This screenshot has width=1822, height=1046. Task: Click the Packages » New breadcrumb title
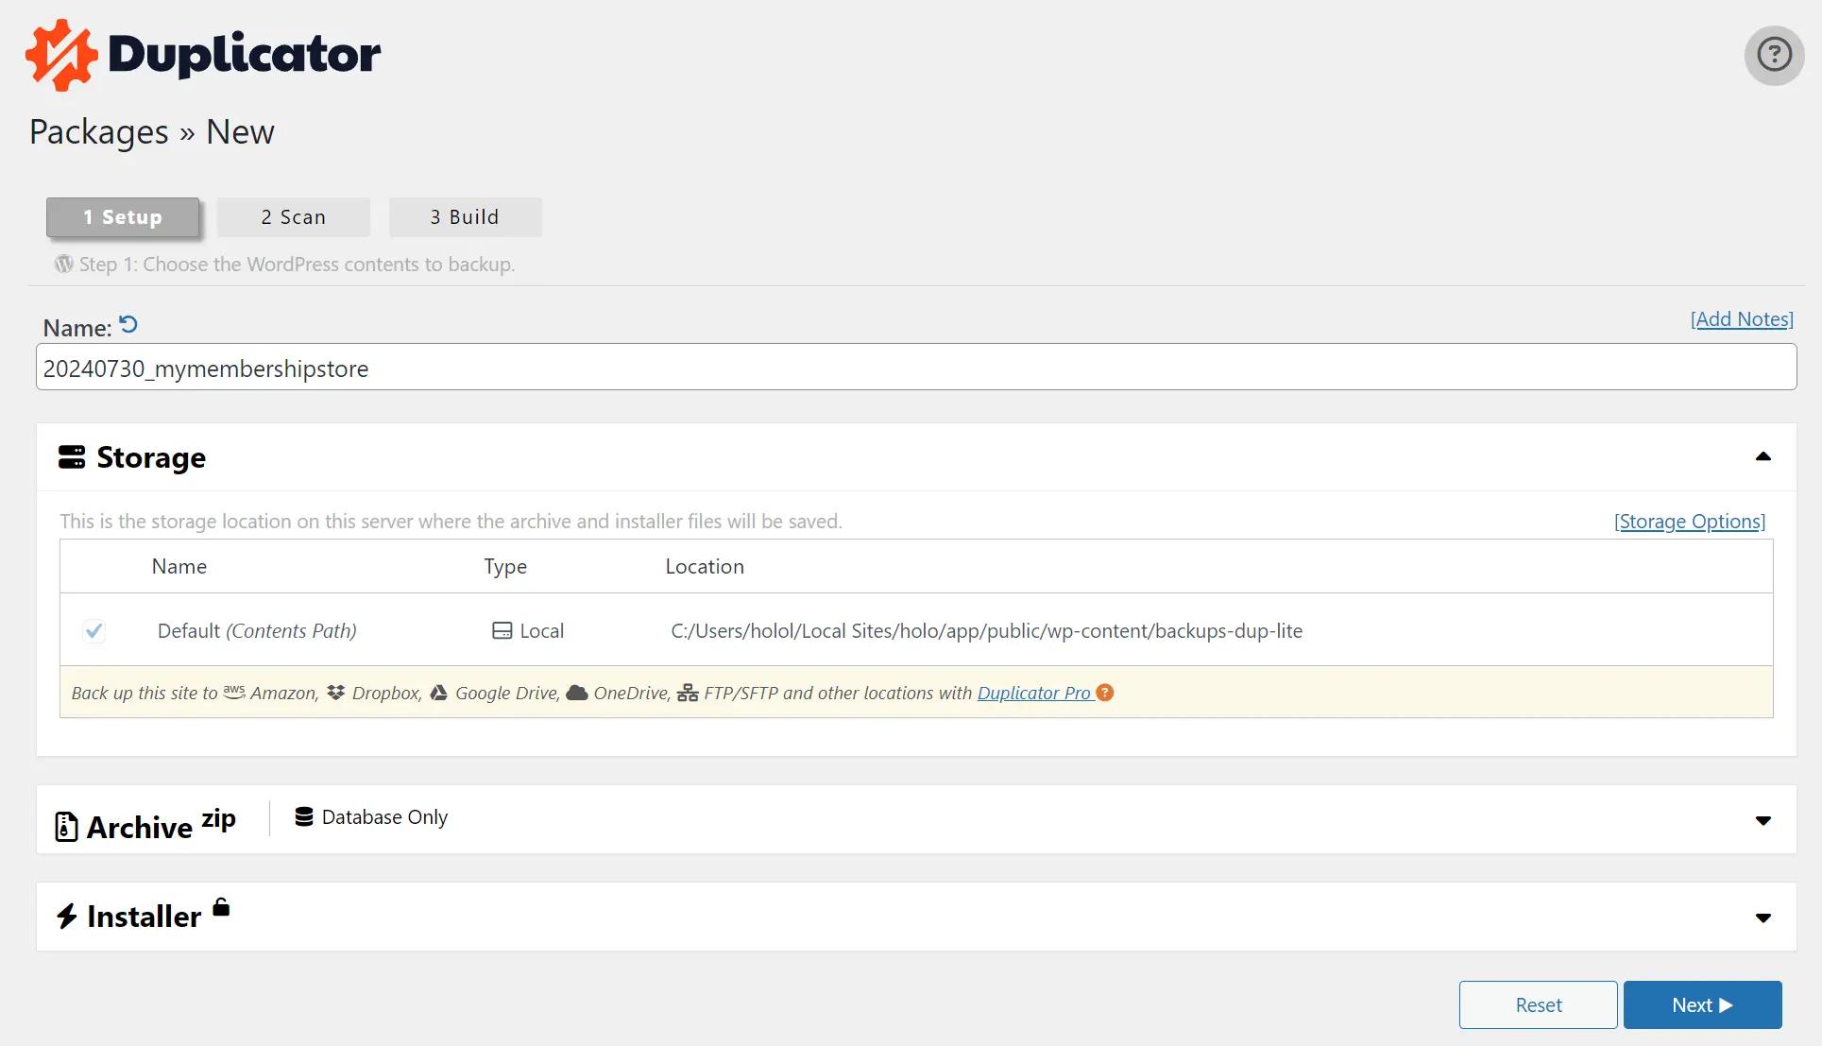[x=152, y=132]
